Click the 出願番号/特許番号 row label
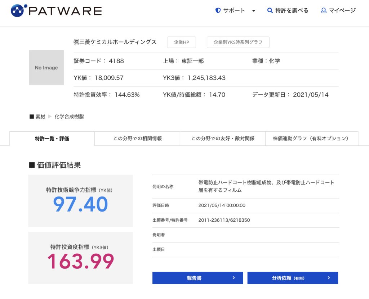This screenshot has width=369, height=299. pos(170,220)
